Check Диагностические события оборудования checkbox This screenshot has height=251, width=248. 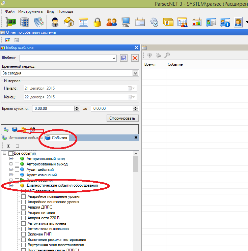pos(17,186)
